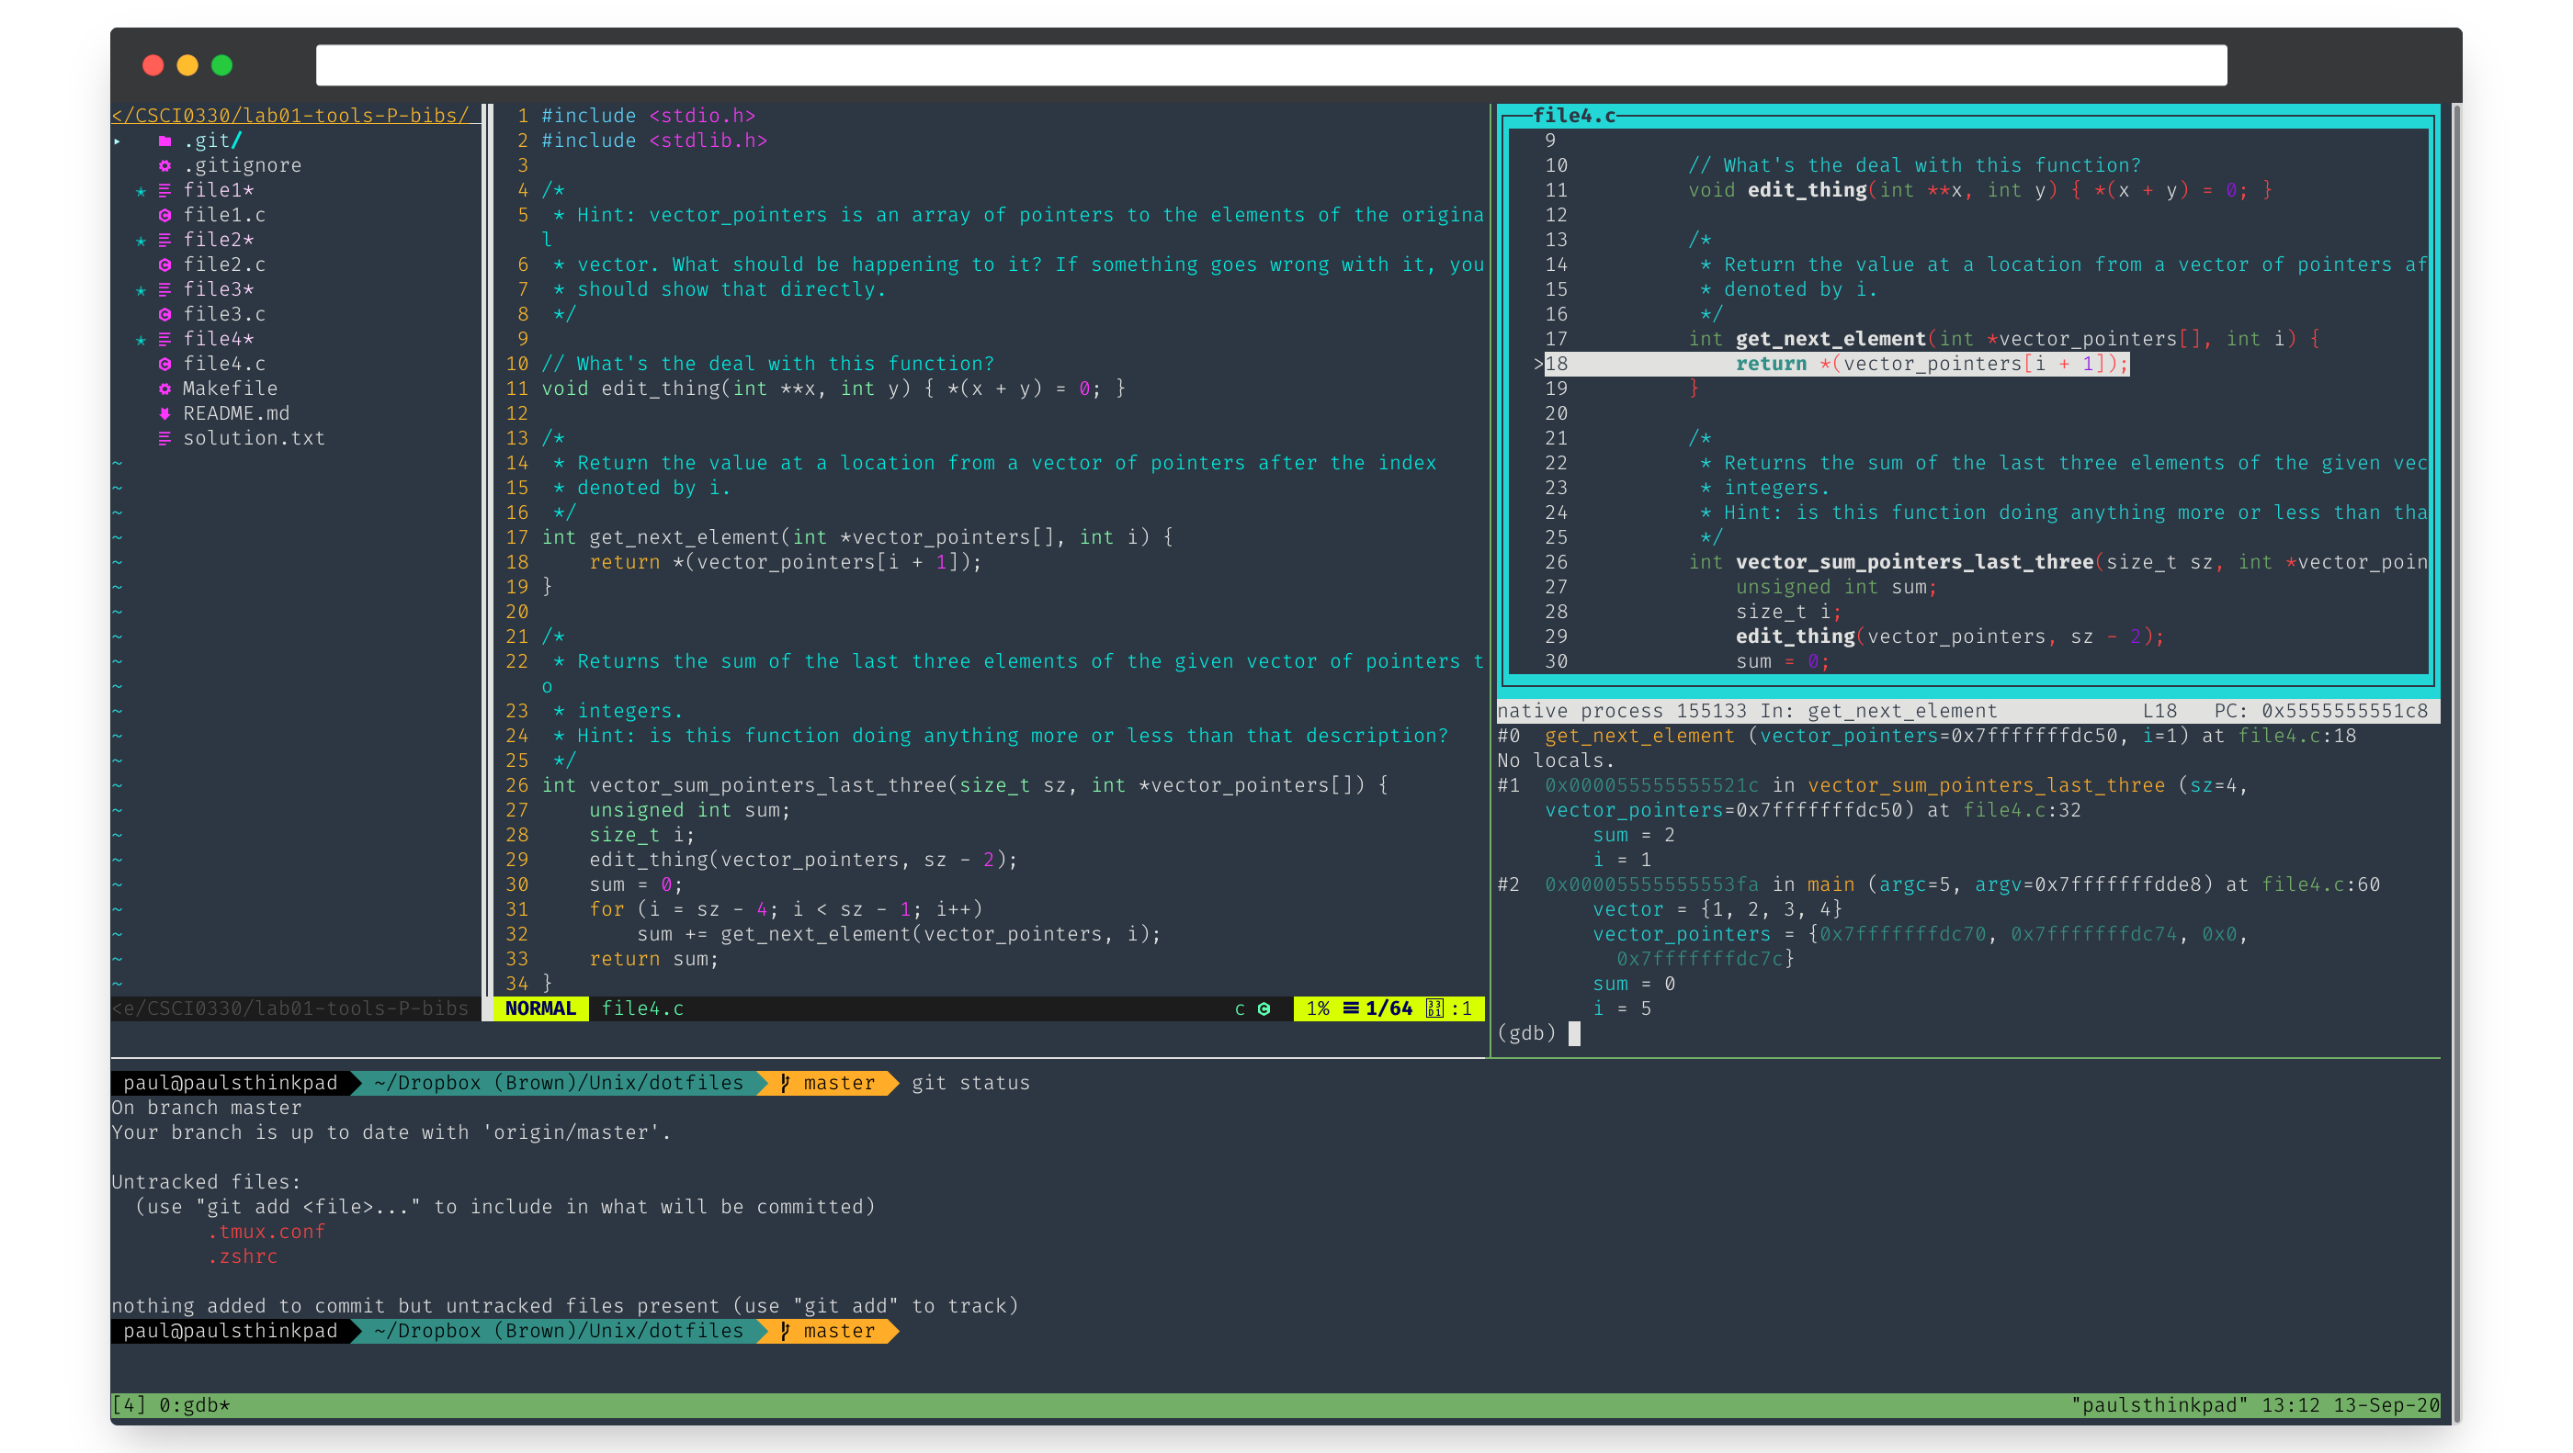
Task: Select solution.txt in the file tree
Action: tap(254, 438)
